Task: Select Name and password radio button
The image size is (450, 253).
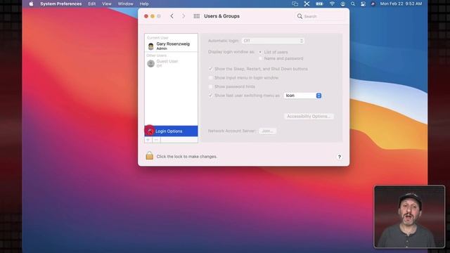Action: [x=260, y=58]
